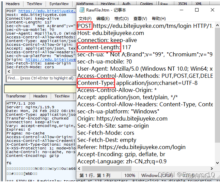220x182 pixels.
Task: Click the Accept-Language line in Notepad
Action: coord(122,161)
